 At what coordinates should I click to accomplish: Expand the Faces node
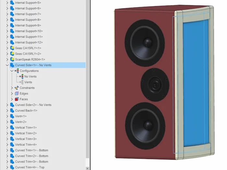(x=12, y=99)
